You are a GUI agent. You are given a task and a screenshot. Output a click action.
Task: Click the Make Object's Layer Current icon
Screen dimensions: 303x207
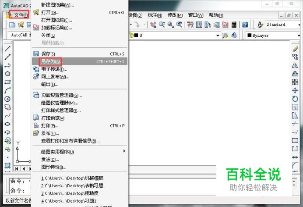(x=225, y=35)
